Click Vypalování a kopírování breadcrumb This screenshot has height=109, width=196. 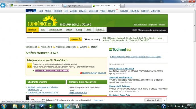66,47
